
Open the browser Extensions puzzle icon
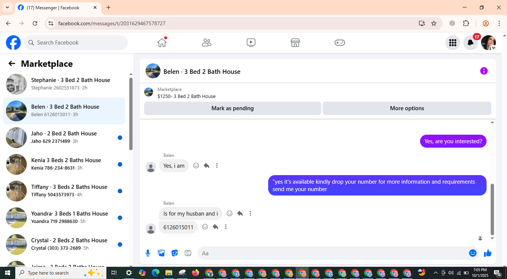[466, 23]
